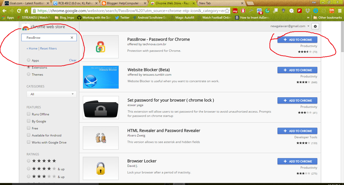Reload the page with the refresh icon

point(19,11)
